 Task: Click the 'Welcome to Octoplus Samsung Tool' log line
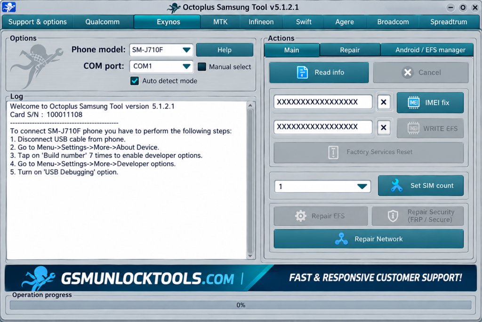[x=92, y=106]
